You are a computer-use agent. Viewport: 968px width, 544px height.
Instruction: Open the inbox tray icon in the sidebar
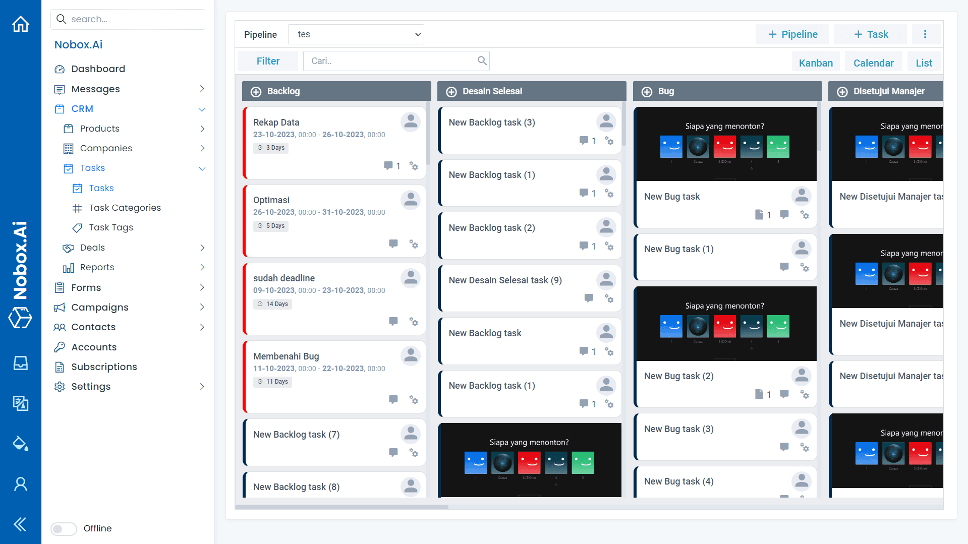tap(21, 363)
